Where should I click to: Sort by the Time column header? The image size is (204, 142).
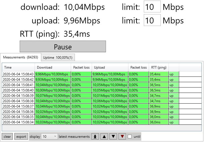click(x=18, y=67)
